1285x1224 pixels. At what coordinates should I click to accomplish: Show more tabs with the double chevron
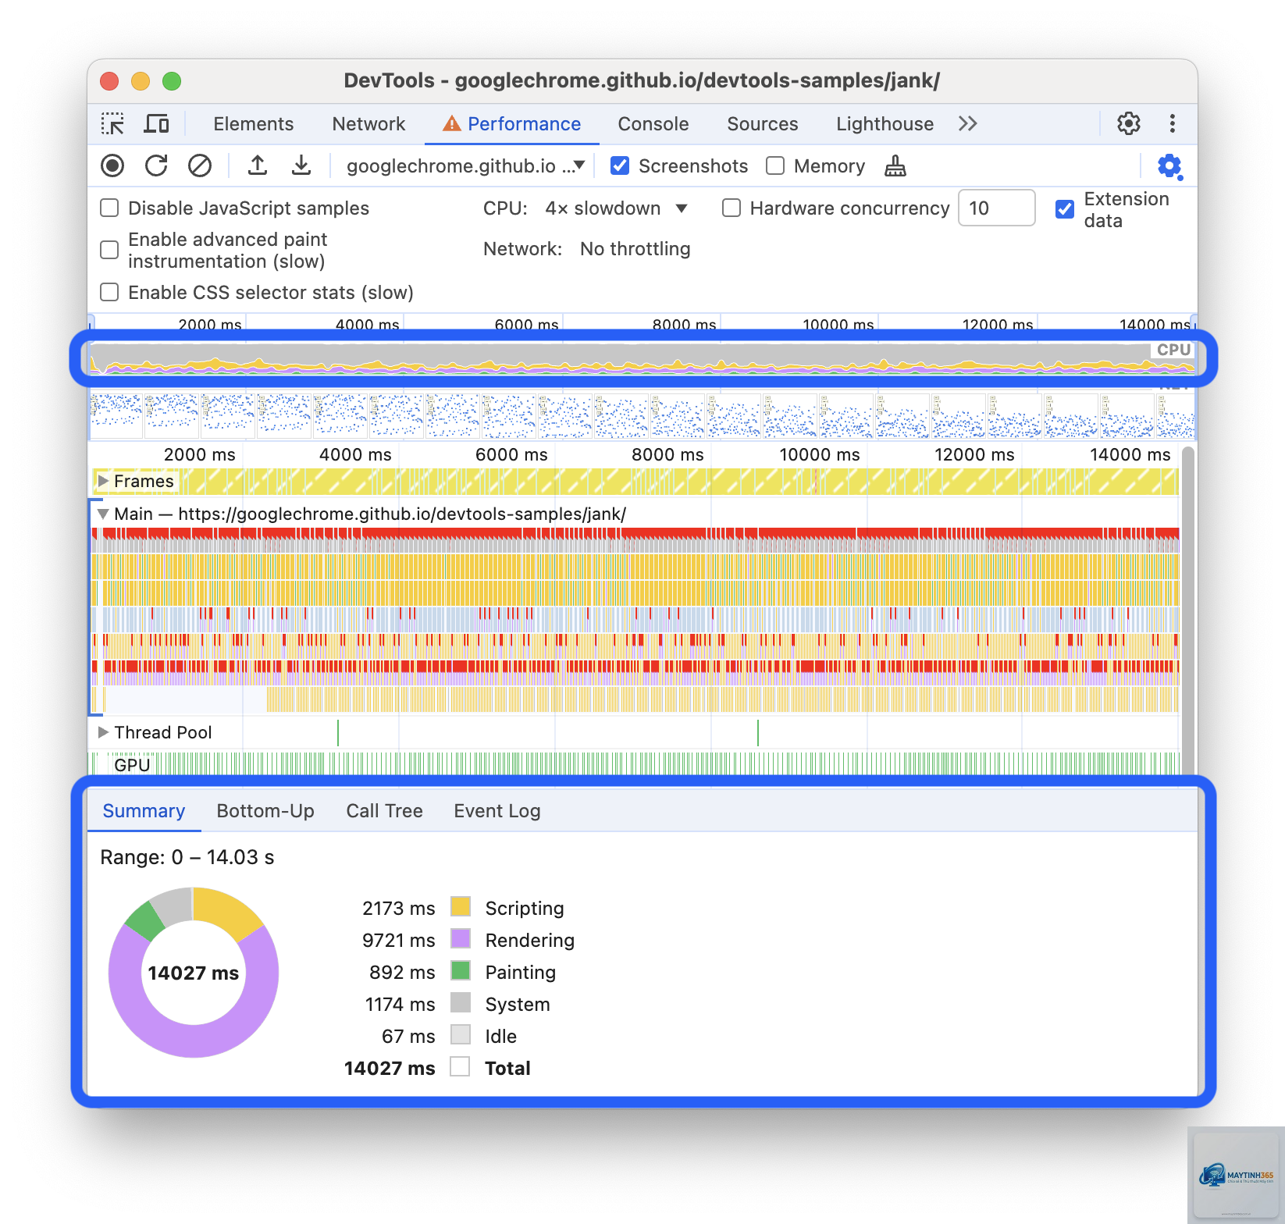(968, 124)
